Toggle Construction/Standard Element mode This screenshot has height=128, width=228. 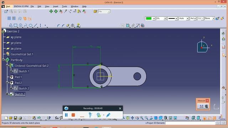tap(20, 18)
